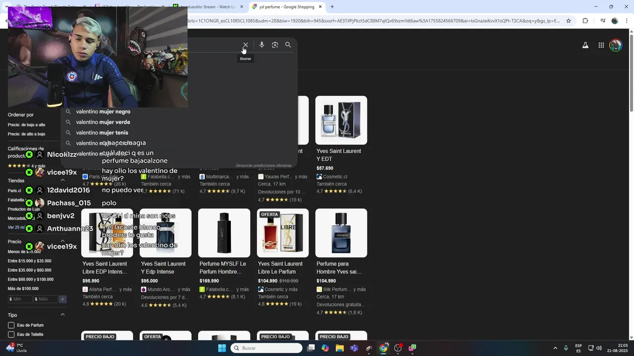Open Search Labs flask icon
The height and width of the screenshot is (356, 634).
pos(585,45)
